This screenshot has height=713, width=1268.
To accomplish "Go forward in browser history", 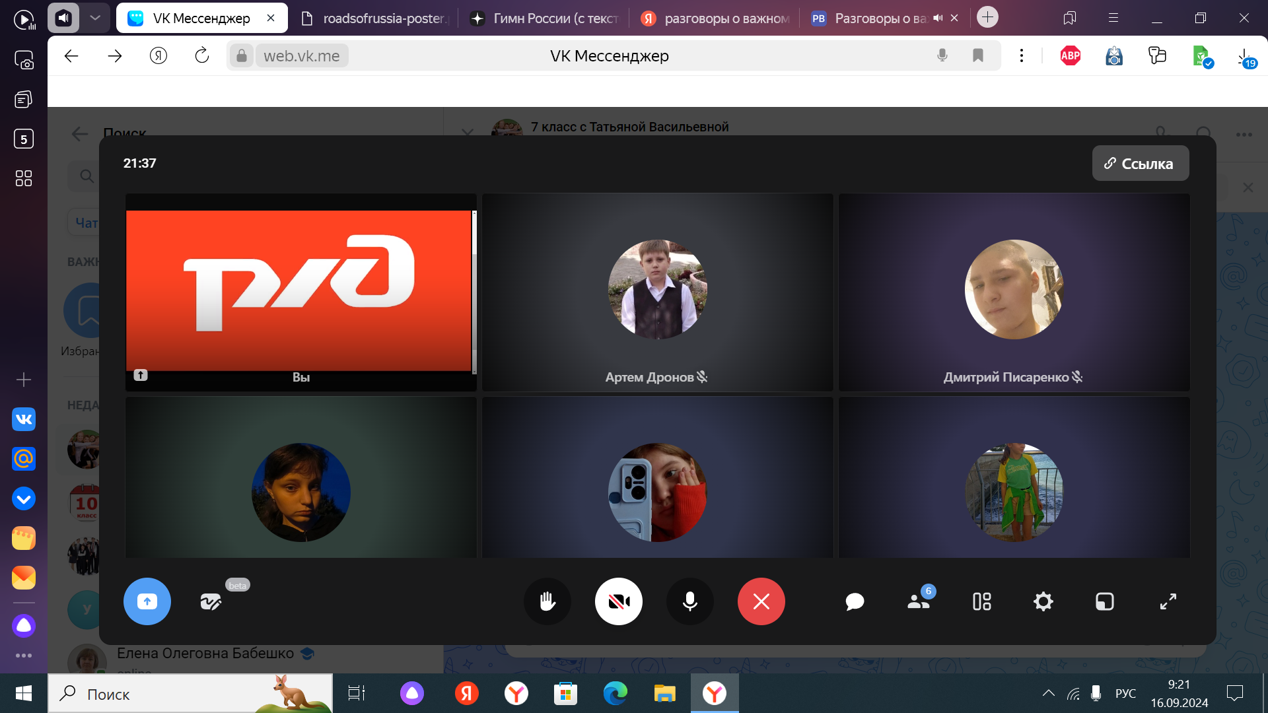I will coord(115,56).
